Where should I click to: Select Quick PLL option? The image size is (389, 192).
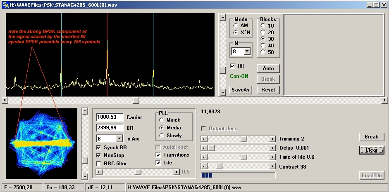coord(161,120)
